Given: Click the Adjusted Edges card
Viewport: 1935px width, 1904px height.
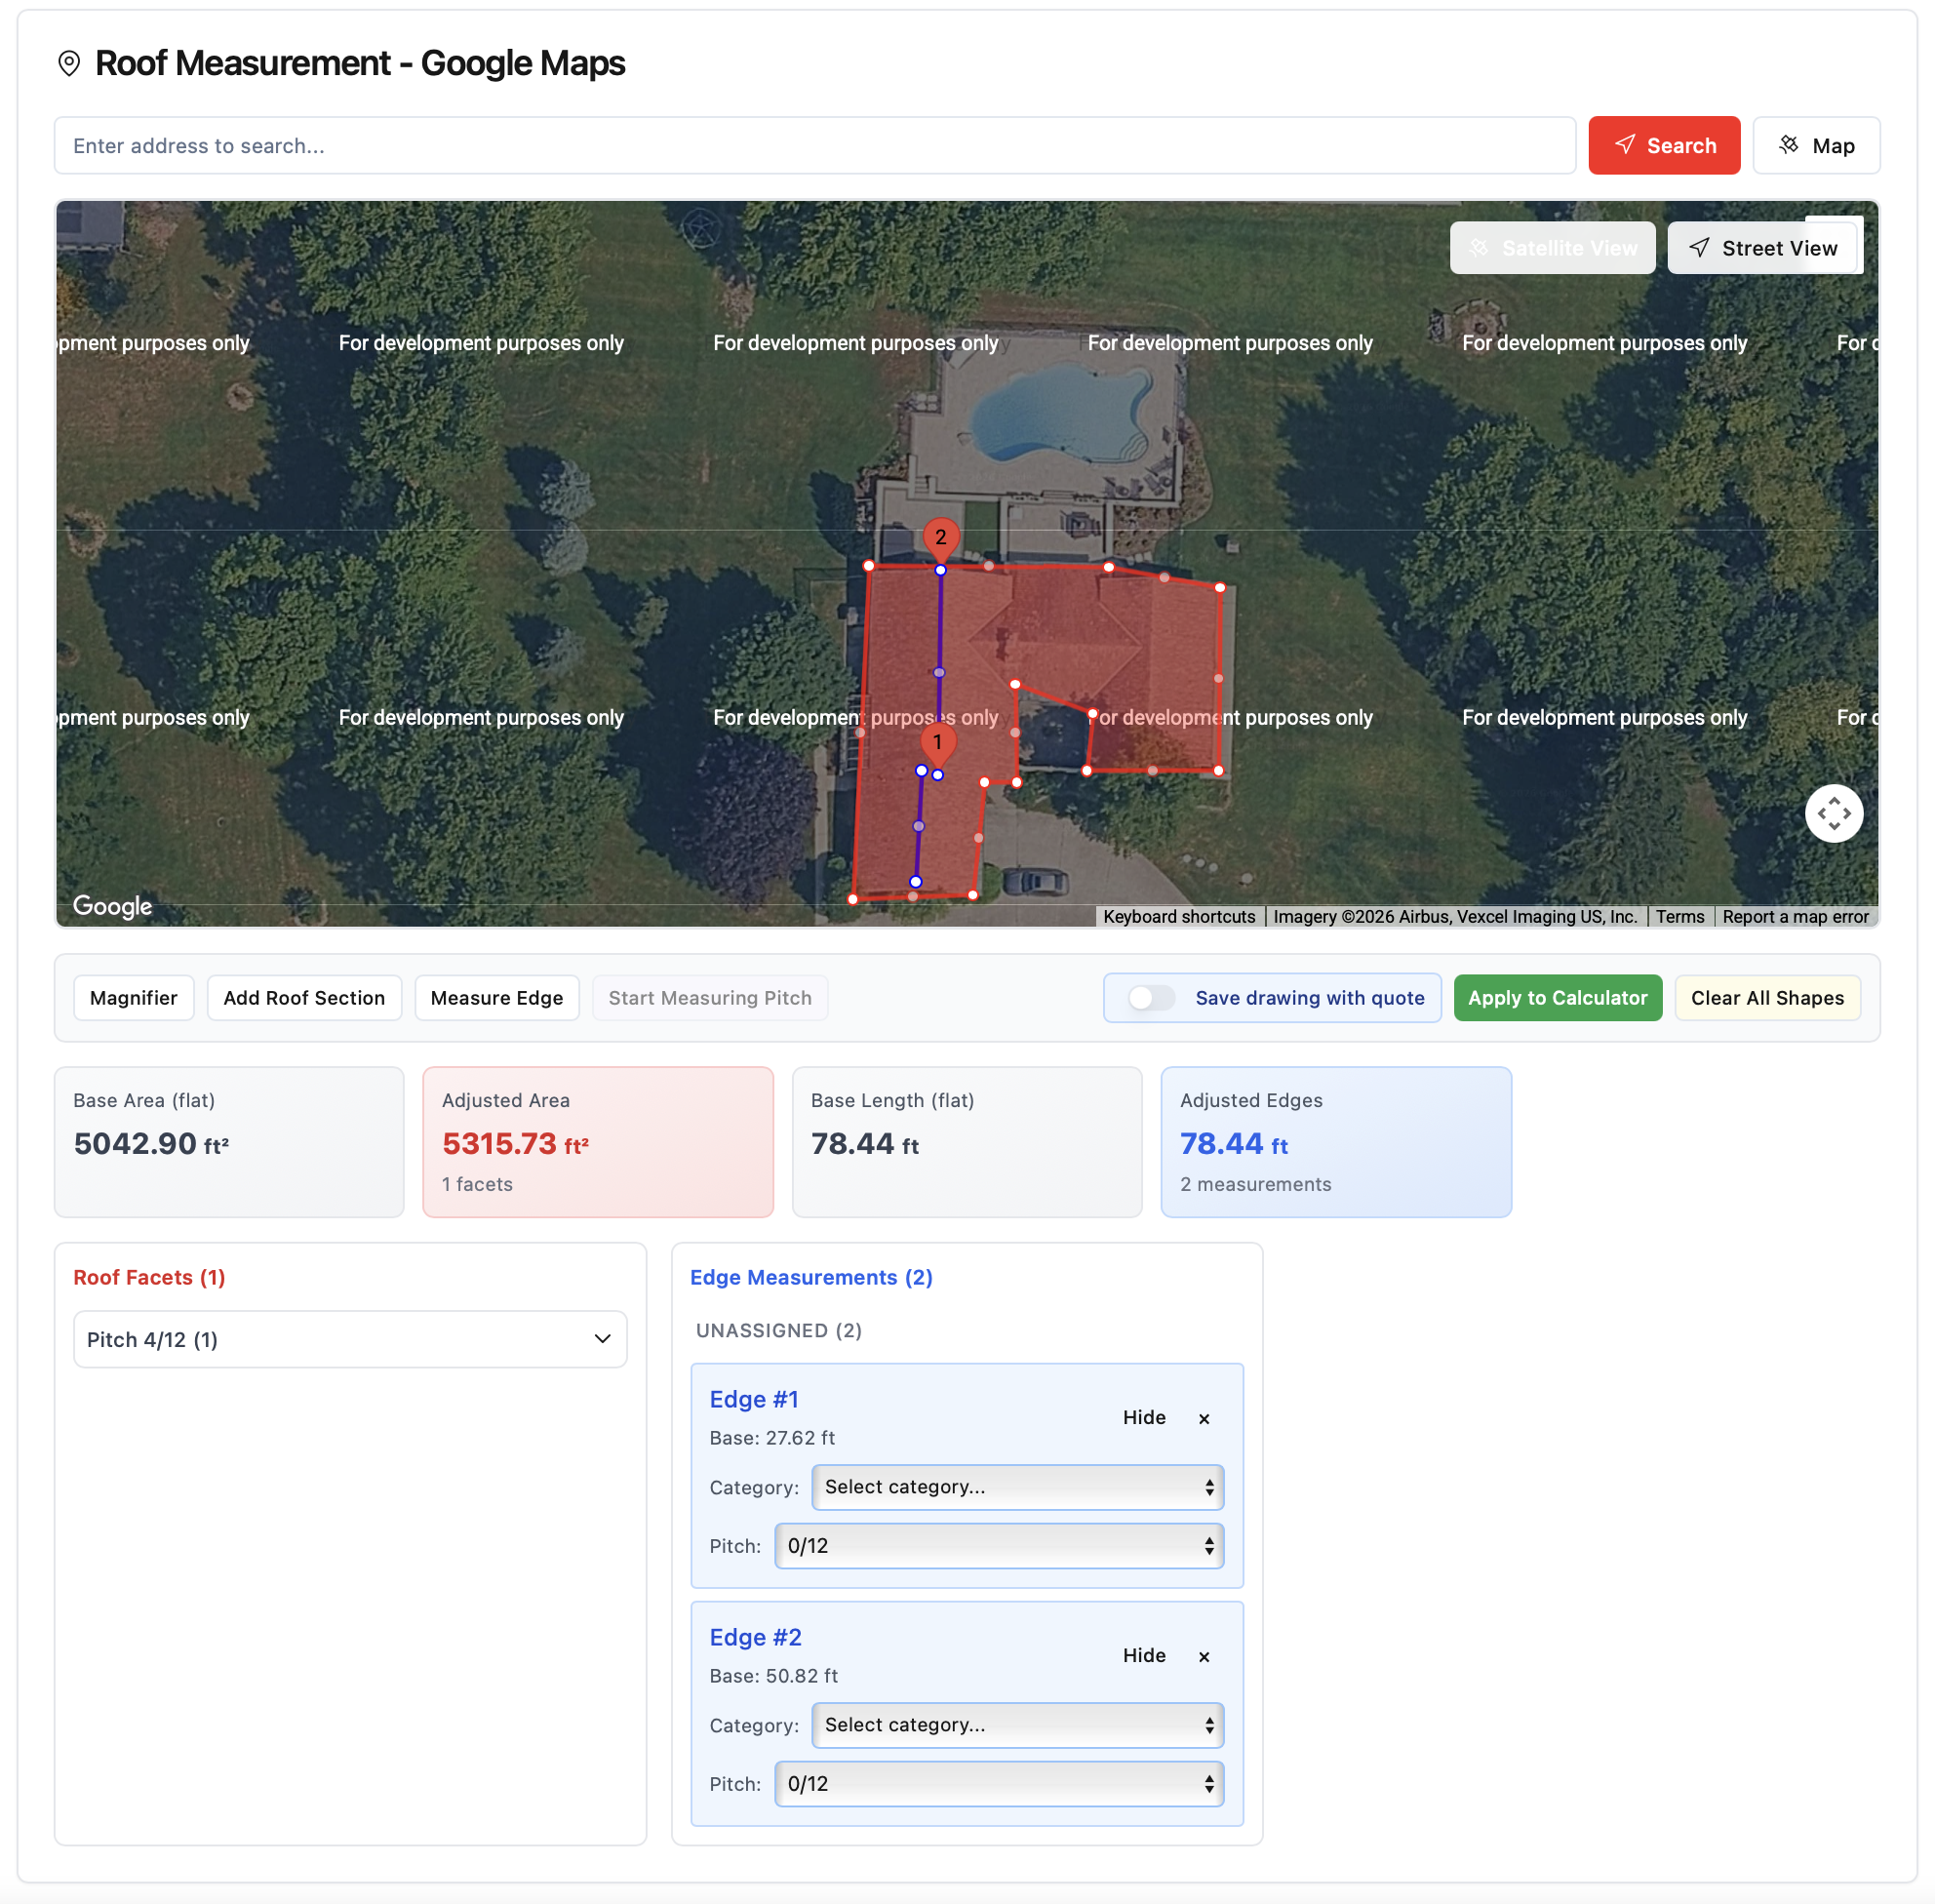Looking at the screenshot, I should coord(1336,1142).
